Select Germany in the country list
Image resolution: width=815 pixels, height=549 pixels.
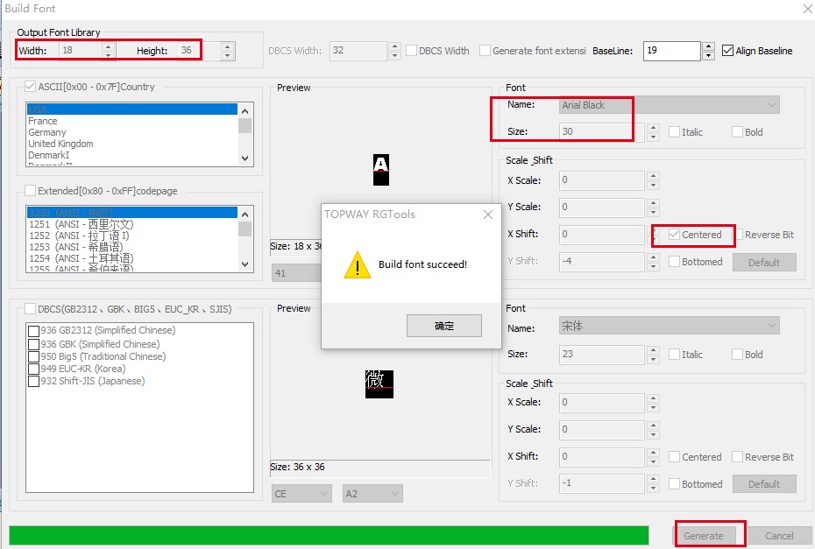47,132
